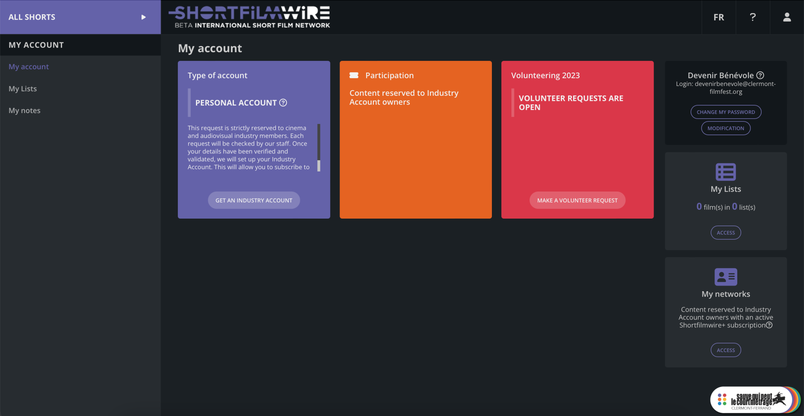
Task: Click the Type of account heading
Action: [x=217, y=75]
